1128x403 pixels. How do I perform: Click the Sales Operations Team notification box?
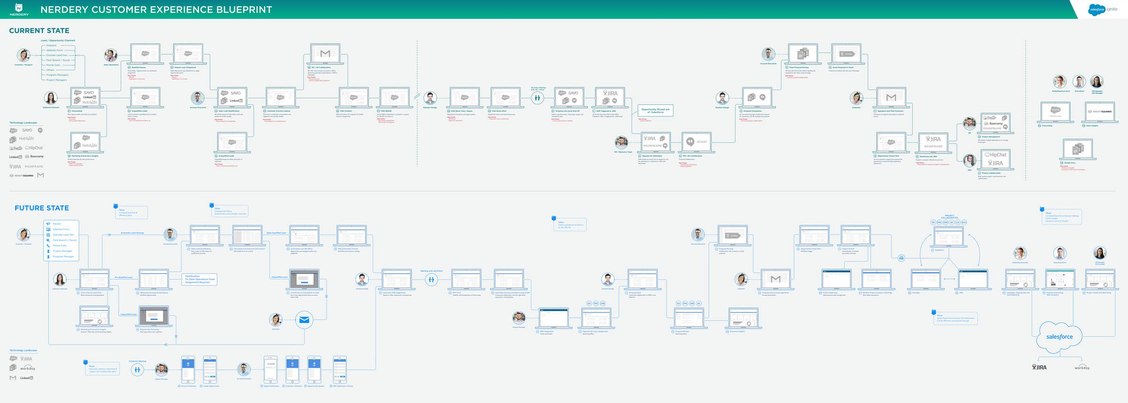coord(200,279)
